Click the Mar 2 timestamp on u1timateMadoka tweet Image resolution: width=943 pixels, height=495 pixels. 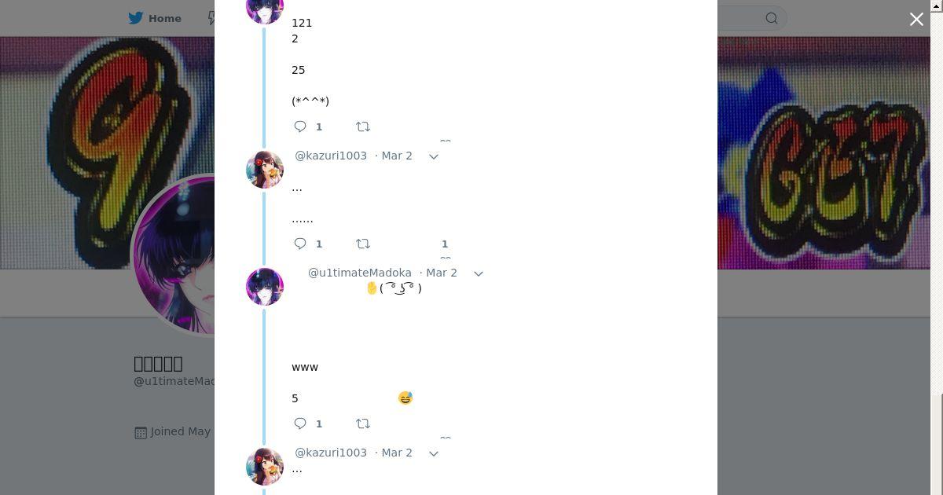442,273
